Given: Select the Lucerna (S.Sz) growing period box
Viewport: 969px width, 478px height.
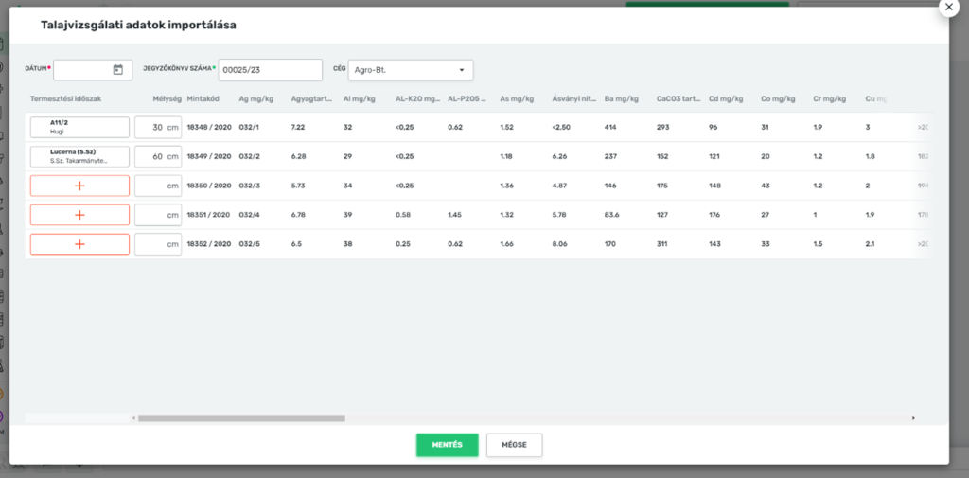Looking at the screenshot, I should [x=79, y=157].
